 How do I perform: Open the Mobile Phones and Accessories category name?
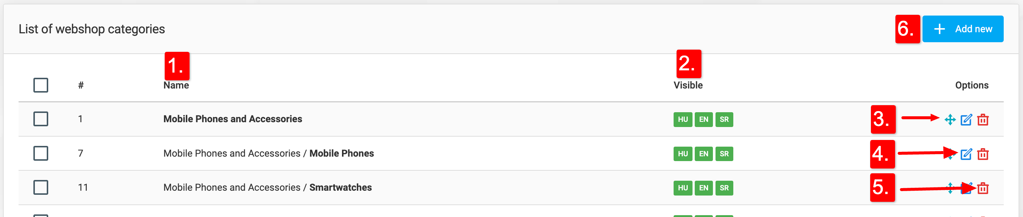click(233, 118)
